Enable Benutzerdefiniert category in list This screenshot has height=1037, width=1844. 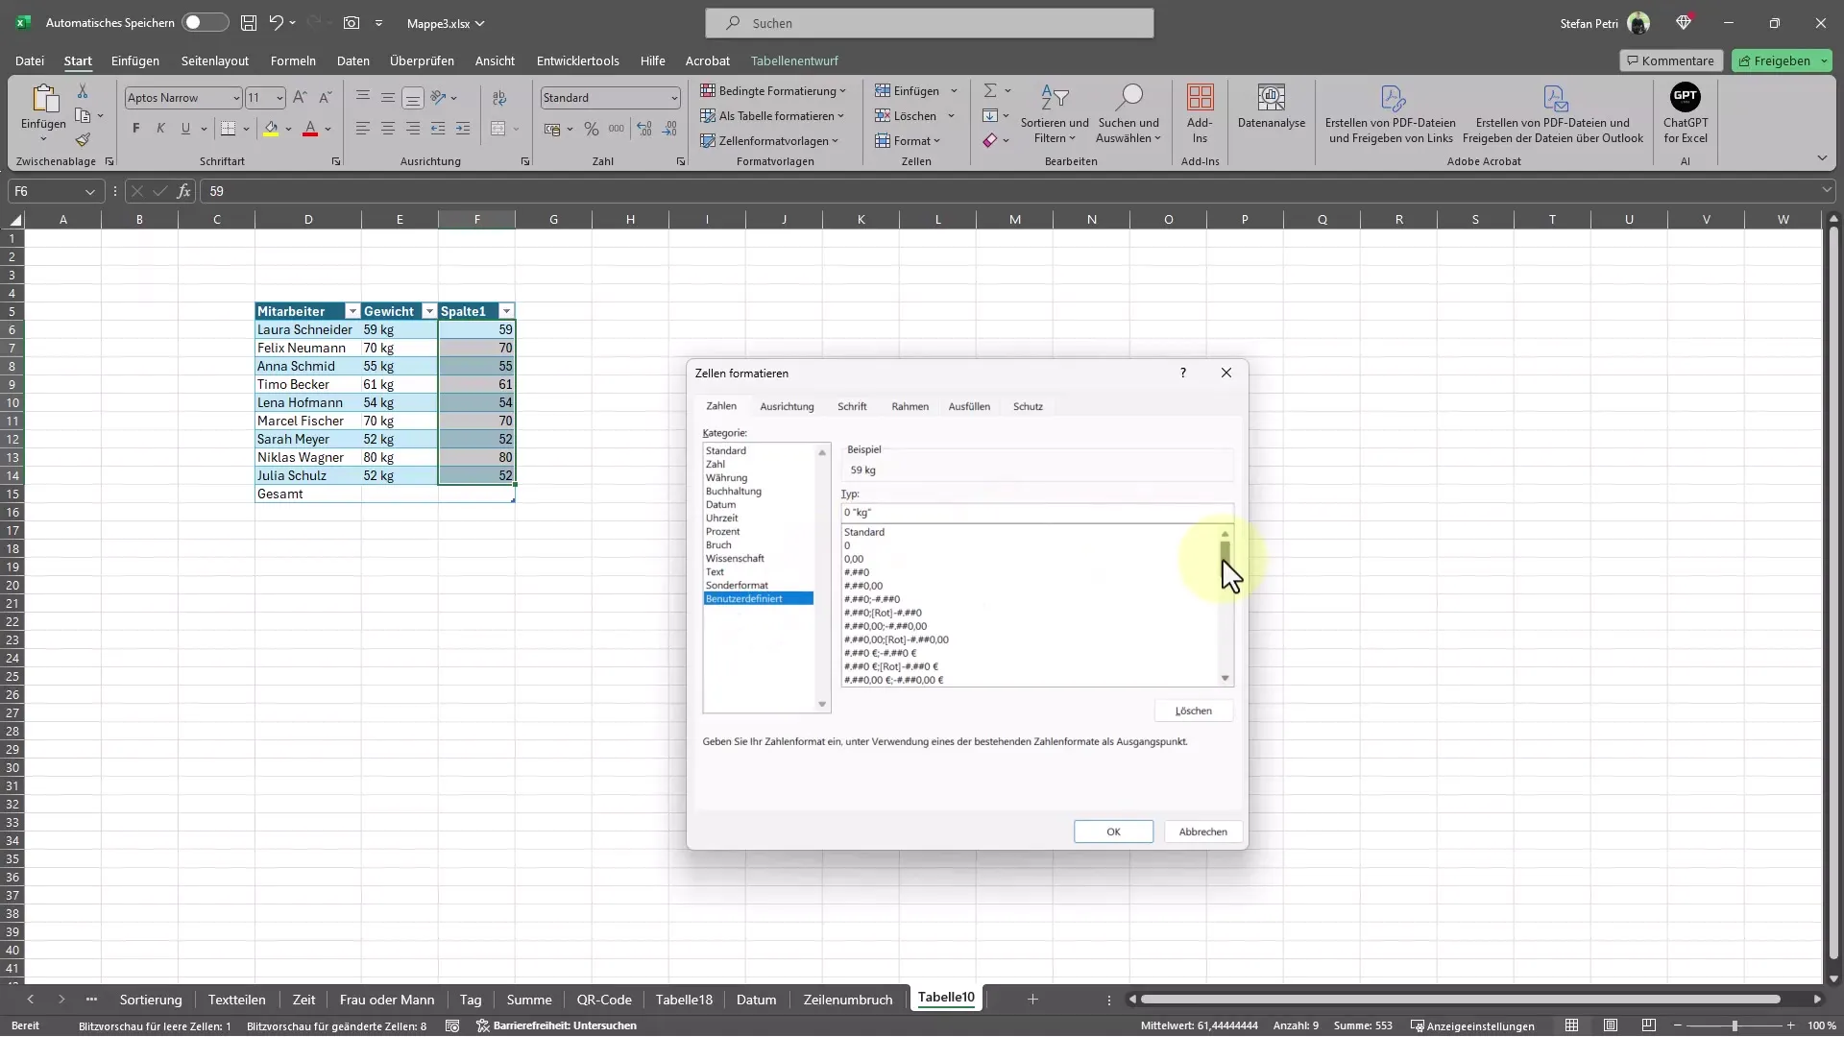click(x=758, y=597)
